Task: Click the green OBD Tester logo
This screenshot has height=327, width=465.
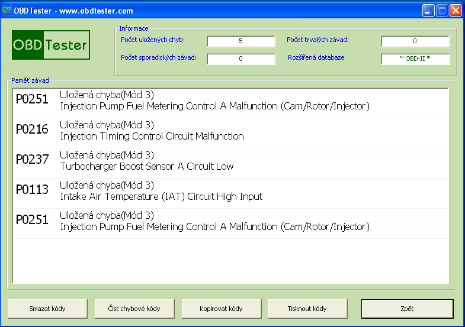Action: click(51, 45)
